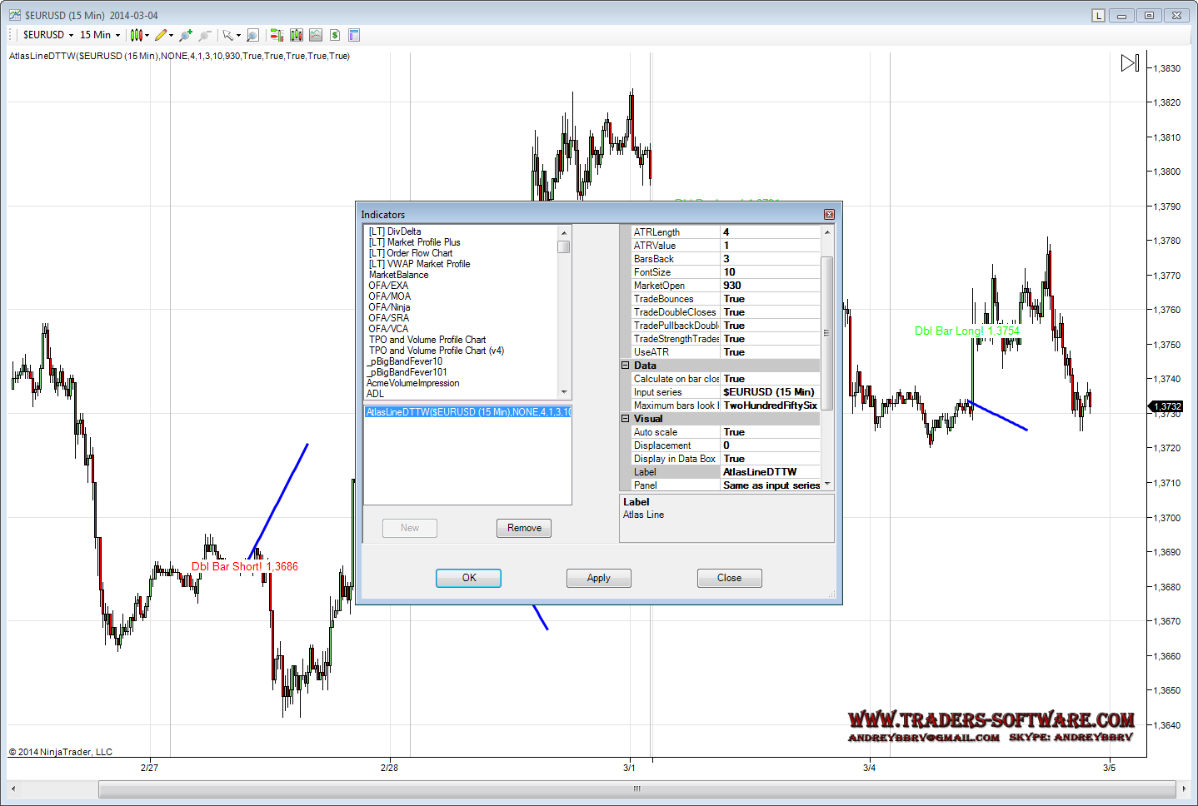Screen dimensions: 1198x806
Task: Select TPO and Volume Profile Chart indicator
Action: pyautogui.click(x=427, y=340)
